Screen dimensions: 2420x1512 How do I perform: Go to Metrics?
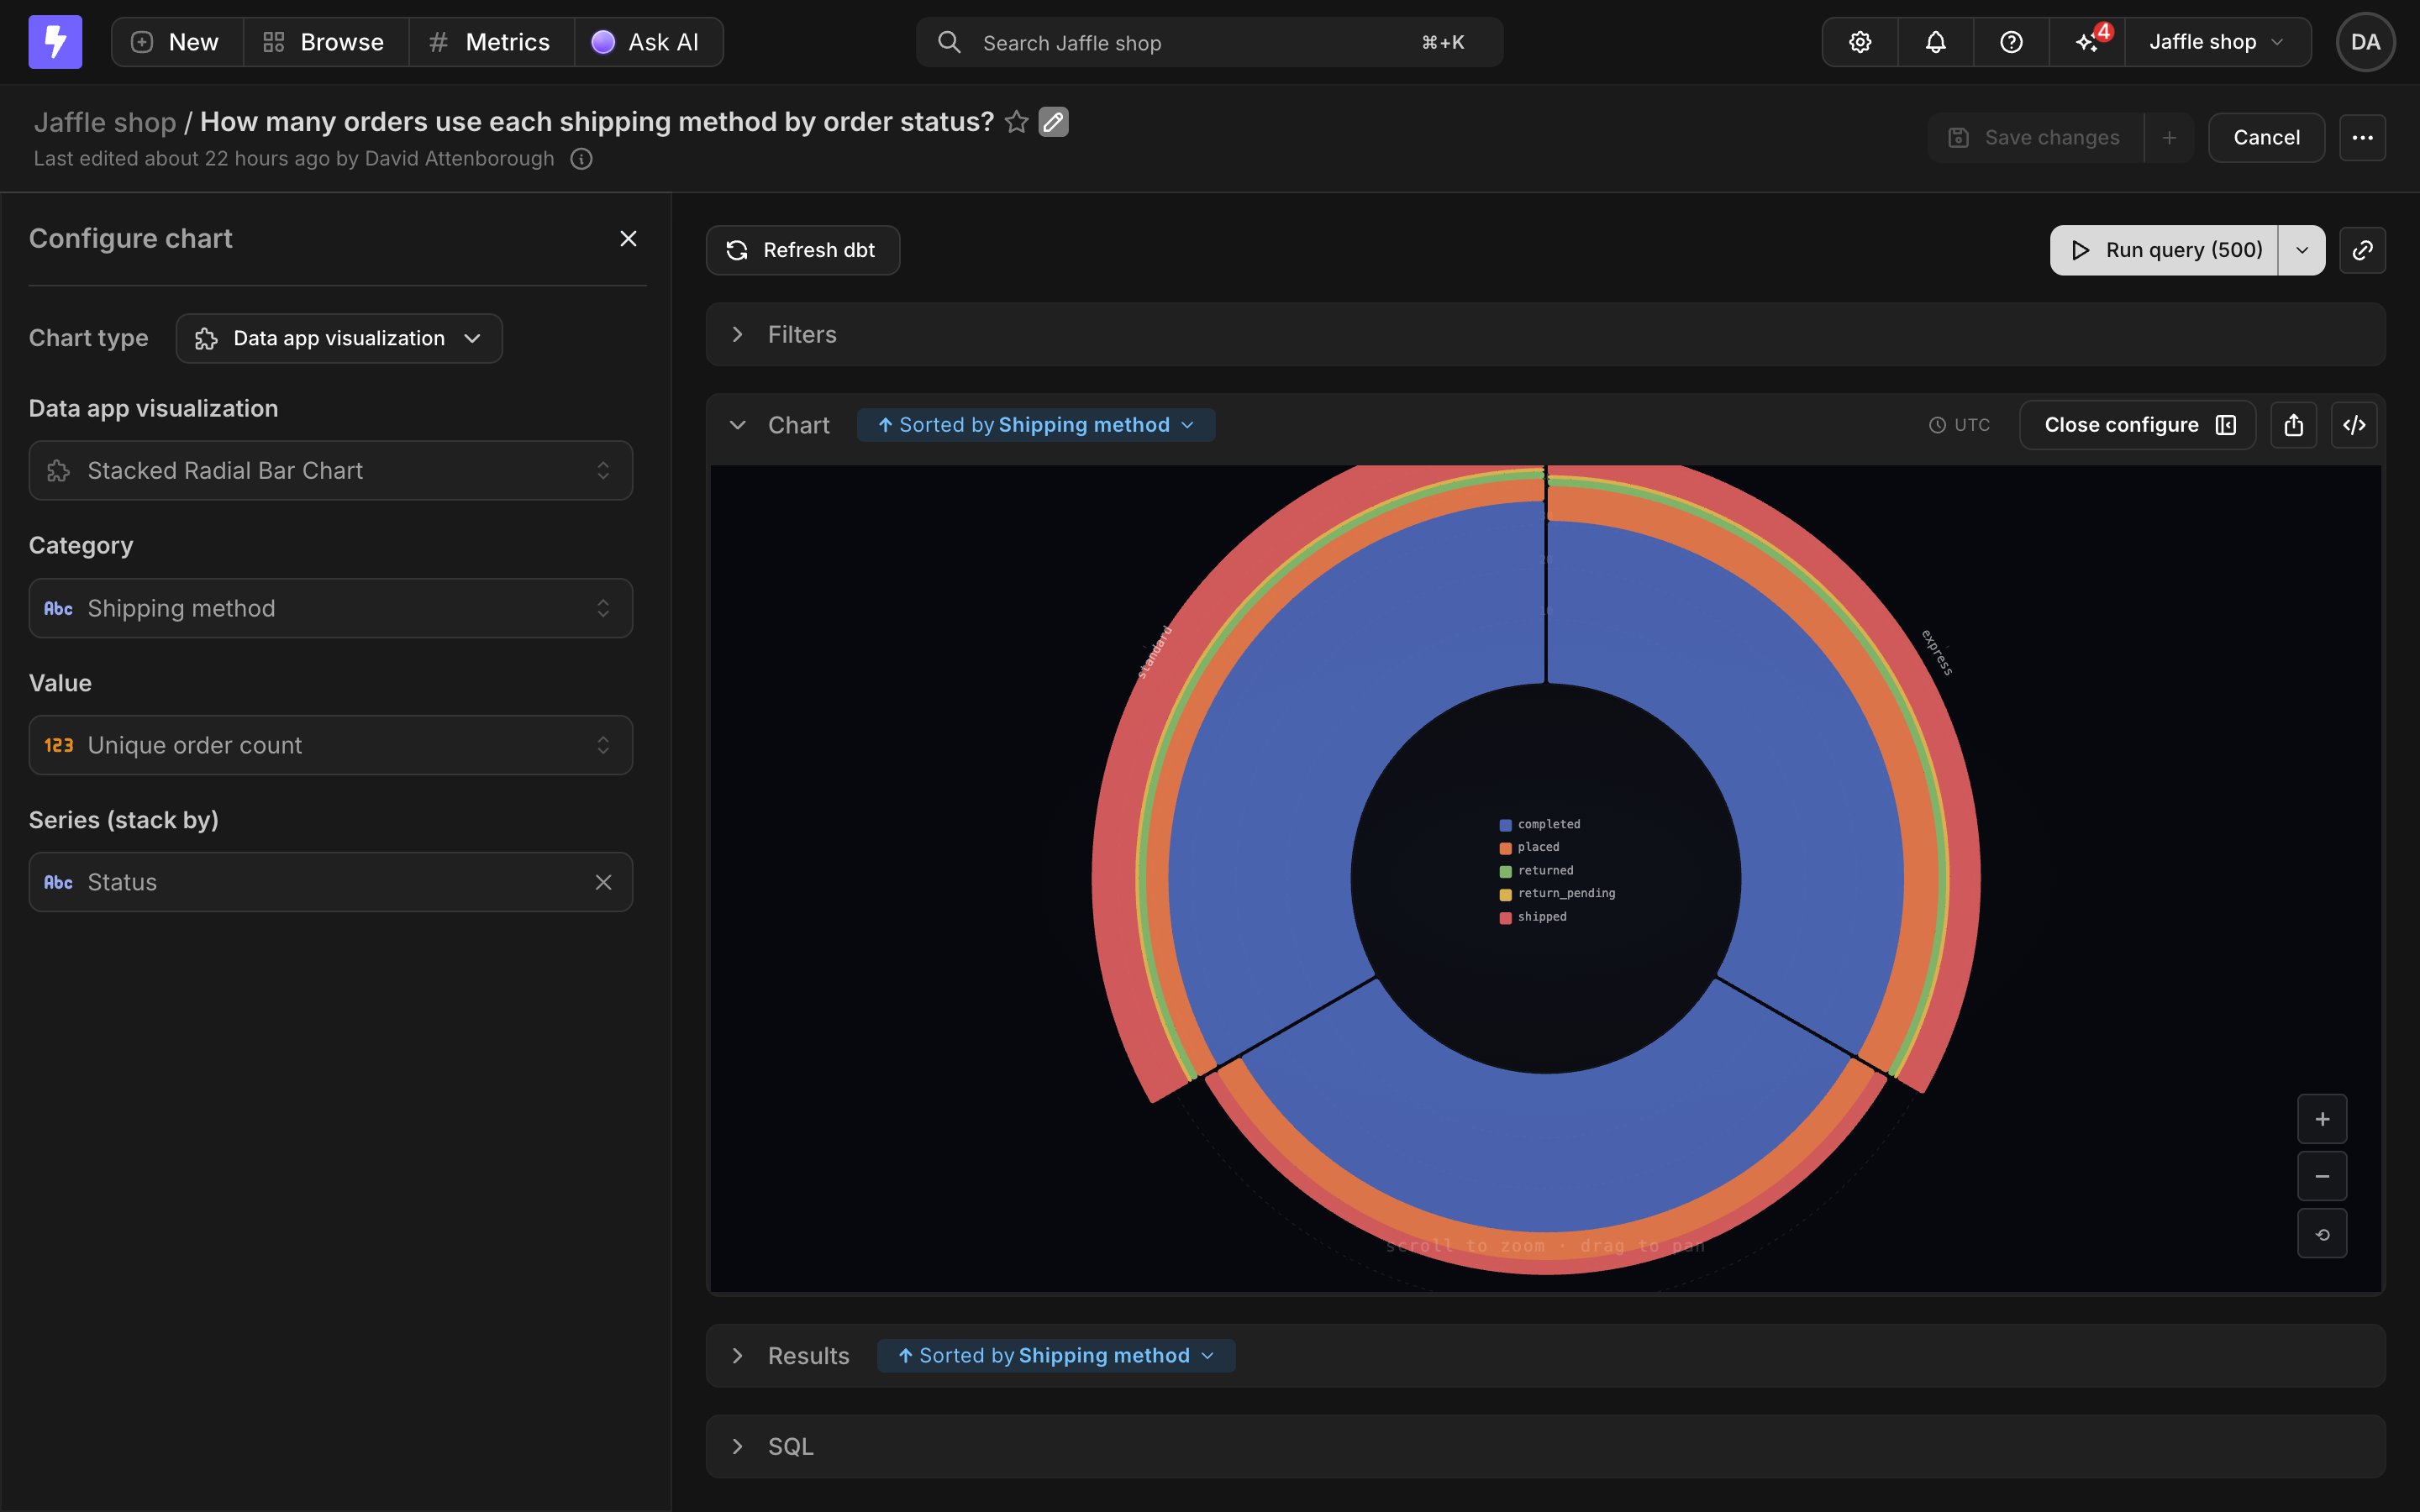[x=491, y=42]
